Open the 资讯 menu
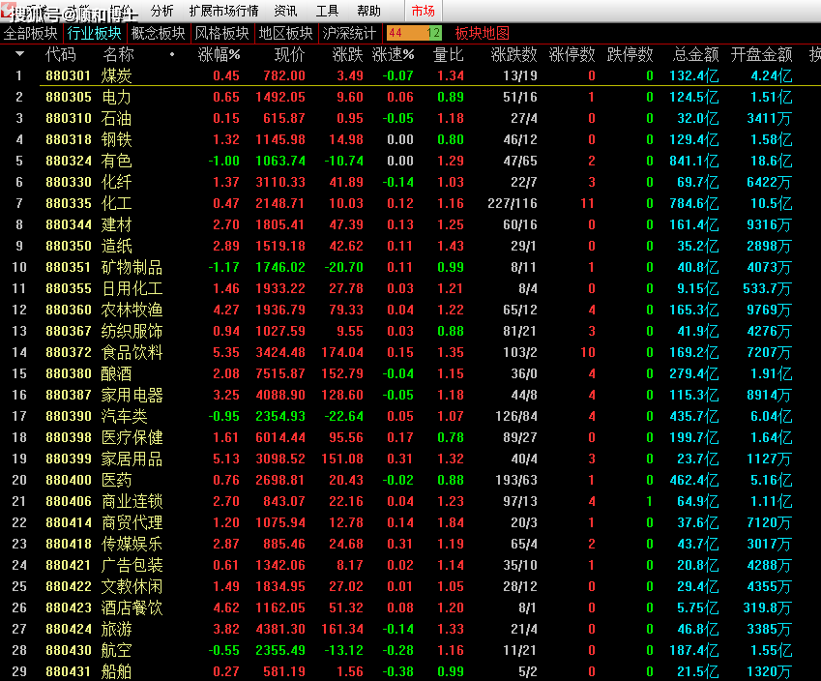The height and width of the screenshot is (681, 821). coord(285,11)
